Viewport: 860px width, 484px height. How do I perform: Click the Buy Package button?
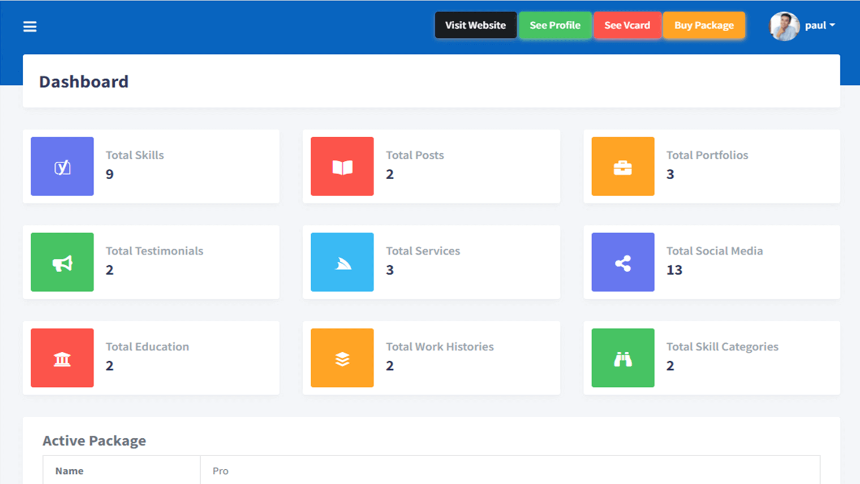(704, 26)
